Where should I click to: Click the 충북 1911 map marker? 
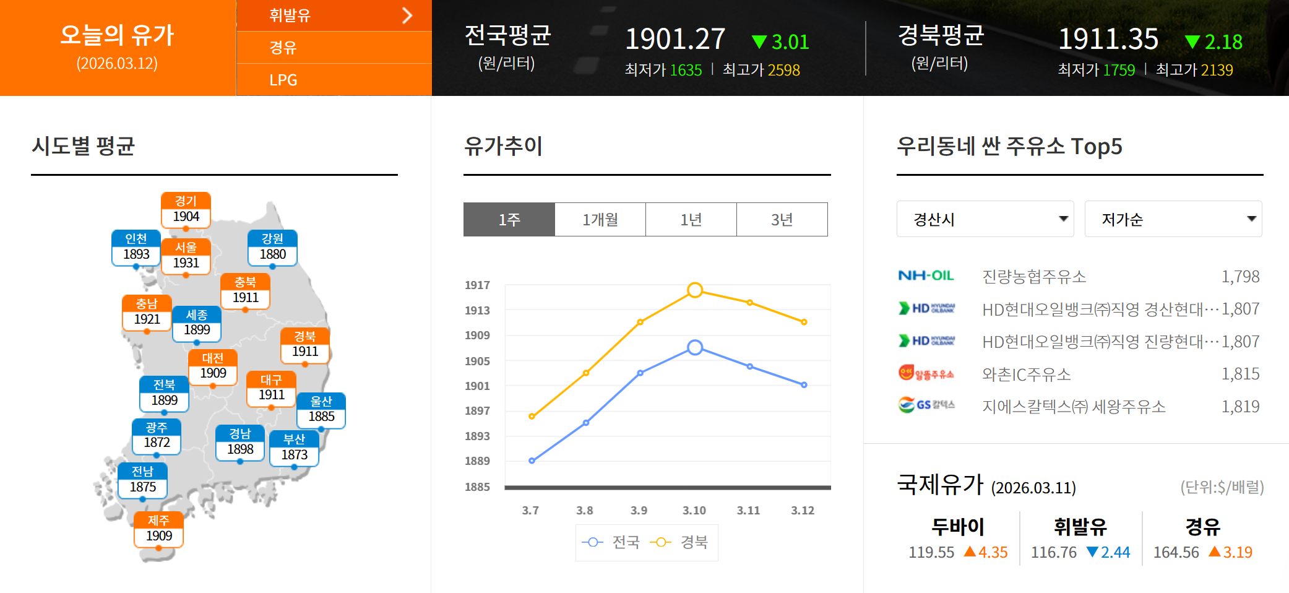pos(245,292)
